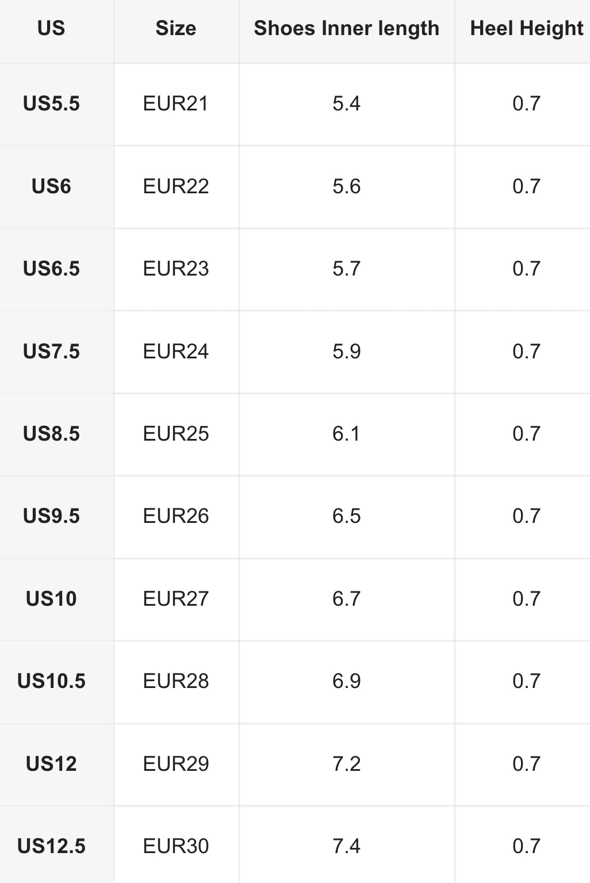The height and width of the screenshot is (883, 590).
Task: Click the US column header
Action: [51, 28]
